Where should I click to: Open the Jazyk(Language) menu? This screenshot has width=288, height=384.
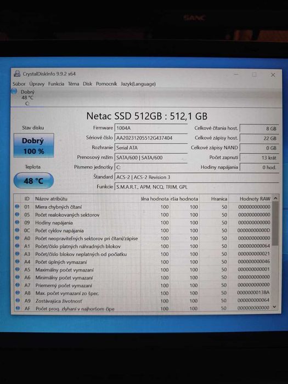138,84
